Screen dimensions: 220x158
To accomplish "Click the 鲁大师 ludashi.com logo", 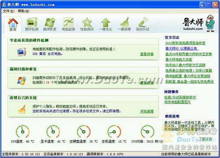I will coord(199,23).
